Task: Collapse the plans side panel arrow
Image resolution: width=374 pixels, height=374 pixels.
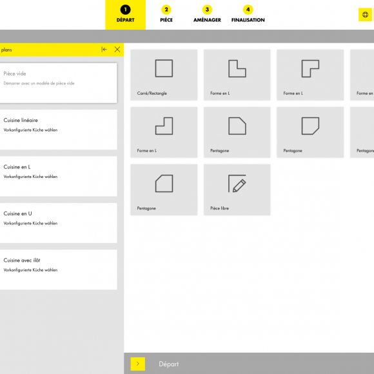Action: [x=104, y=50]
